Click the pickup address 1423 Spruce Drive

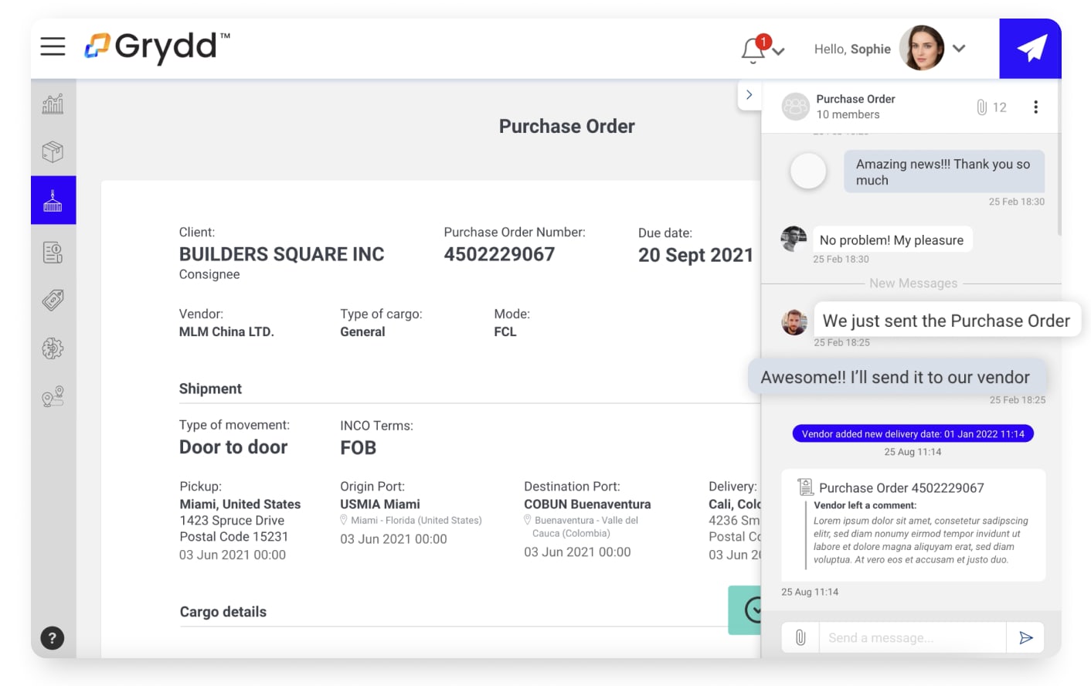tap(232, 521)
